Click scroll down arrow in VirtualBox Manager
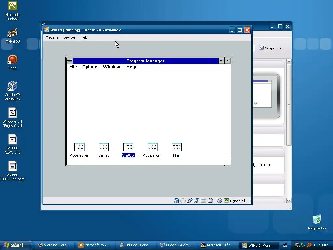This screenshot has height=250, width=333. [x=289, y=201]
